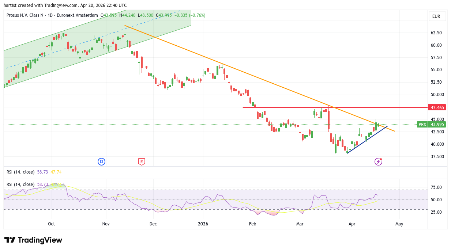This screenshot has width=451, height=251.
Task: Click the blue dividend 'D' marker
Action: [101, 161]
